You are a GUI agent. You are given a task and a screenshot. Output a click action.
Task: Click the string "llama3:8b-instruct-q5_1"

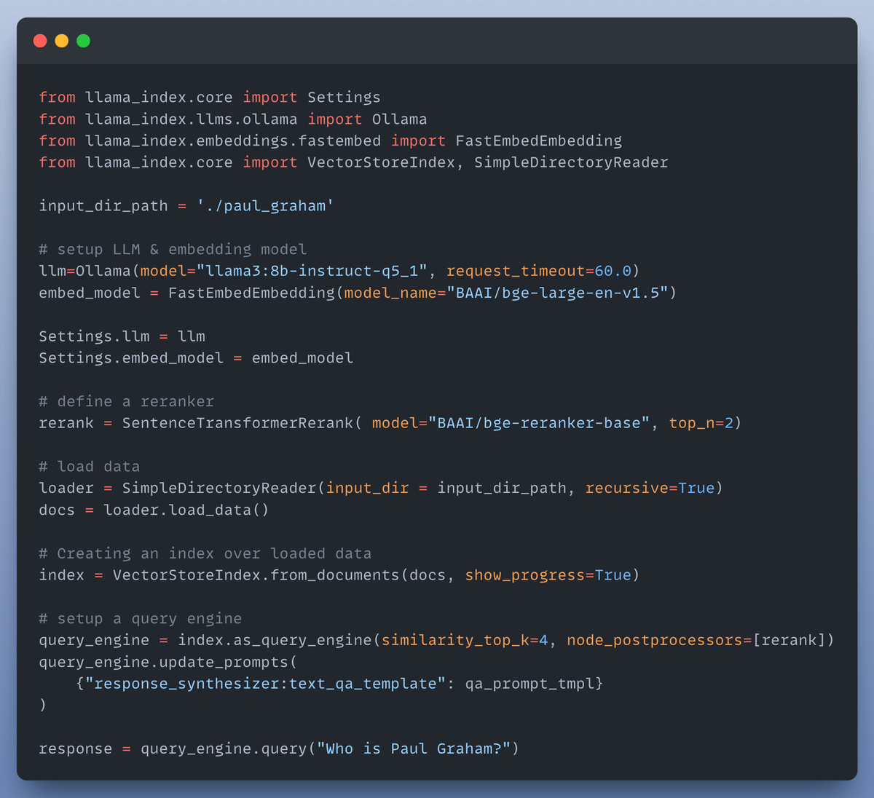click(x=312, y=271)
